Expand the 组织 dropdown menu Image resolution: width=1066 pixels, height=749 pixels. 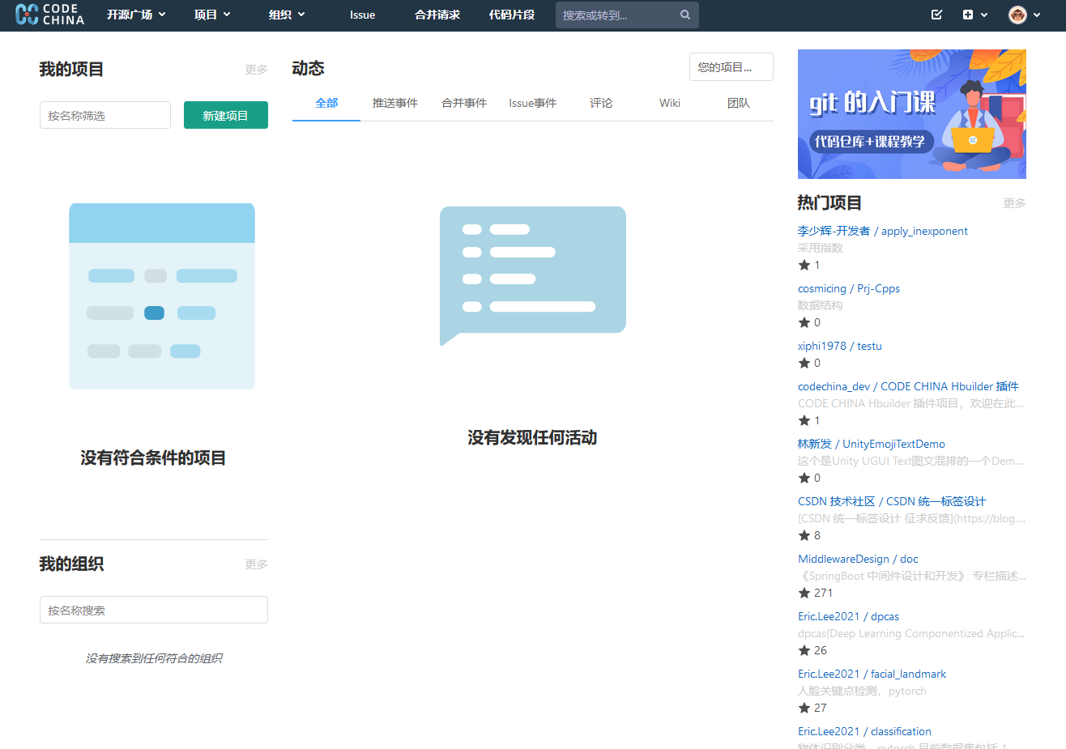pyautogui.click(x=287, y=15)
